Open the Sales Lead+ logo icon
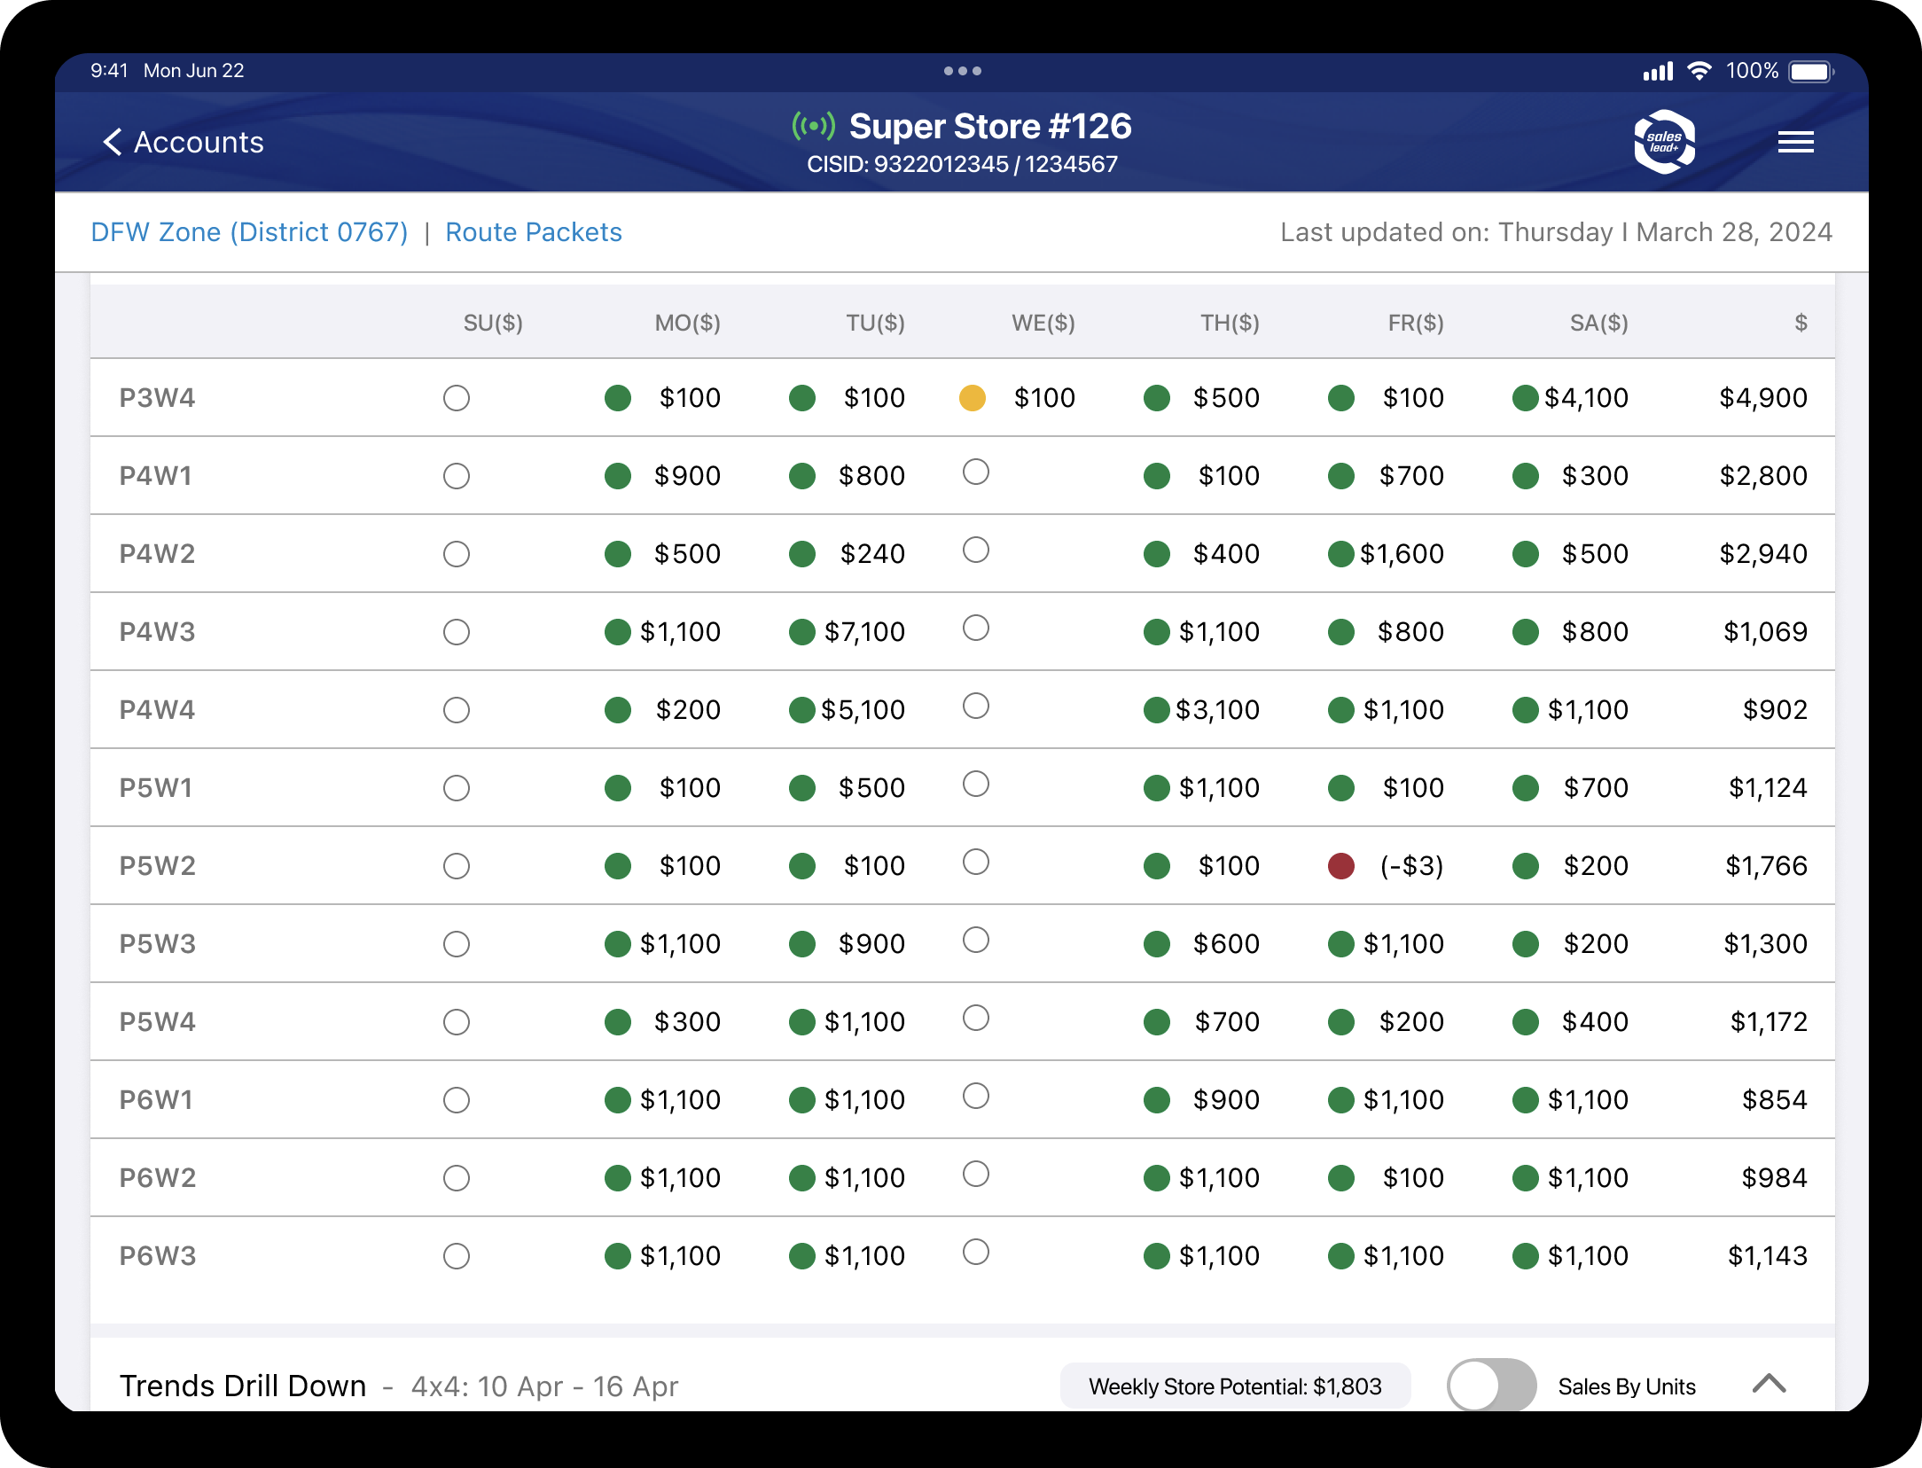1922x1468 pixels. (1664, 142)
